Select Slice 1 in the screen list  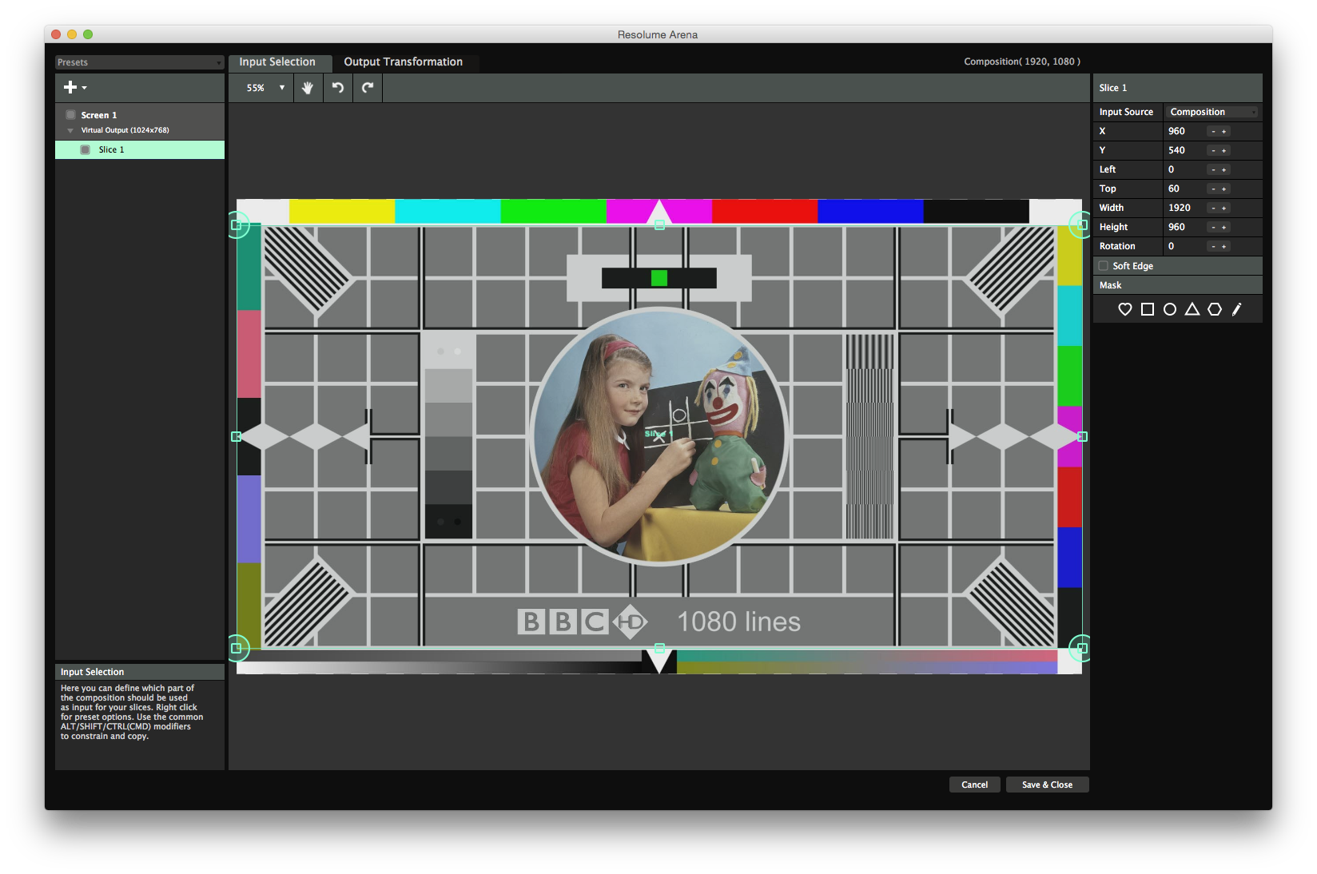(140, 149)
